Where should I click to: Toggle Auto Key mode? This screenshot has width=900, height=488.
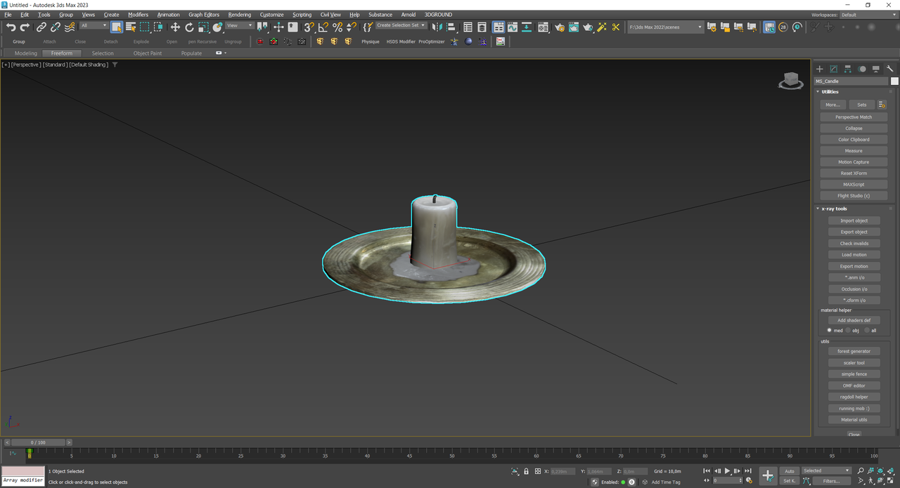(x=790, y=471)
